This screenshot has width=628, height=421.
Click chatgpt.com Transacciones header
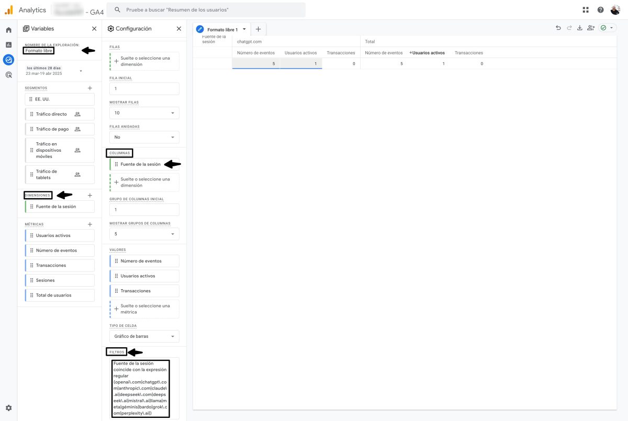(341, 53)
